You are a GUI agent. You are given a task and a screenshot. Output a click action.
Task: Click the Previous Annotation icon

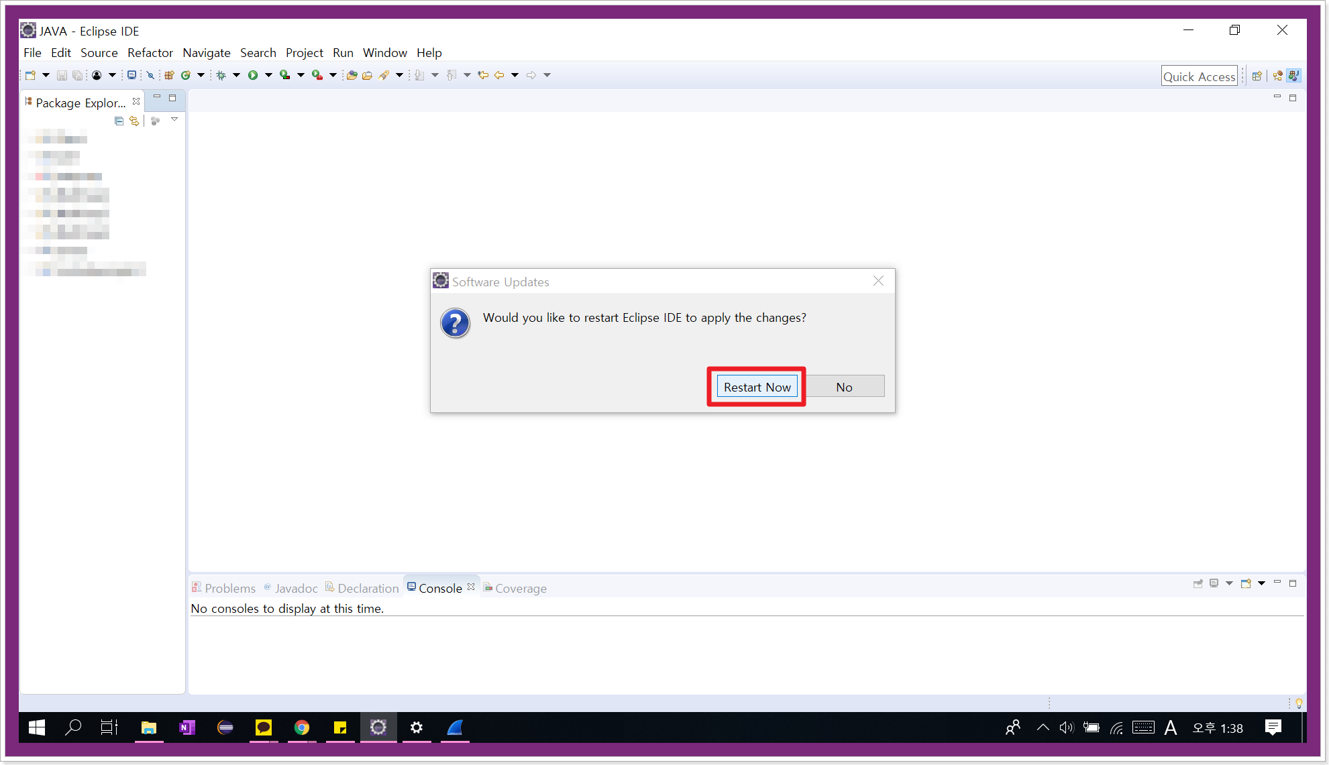point(451,75)
